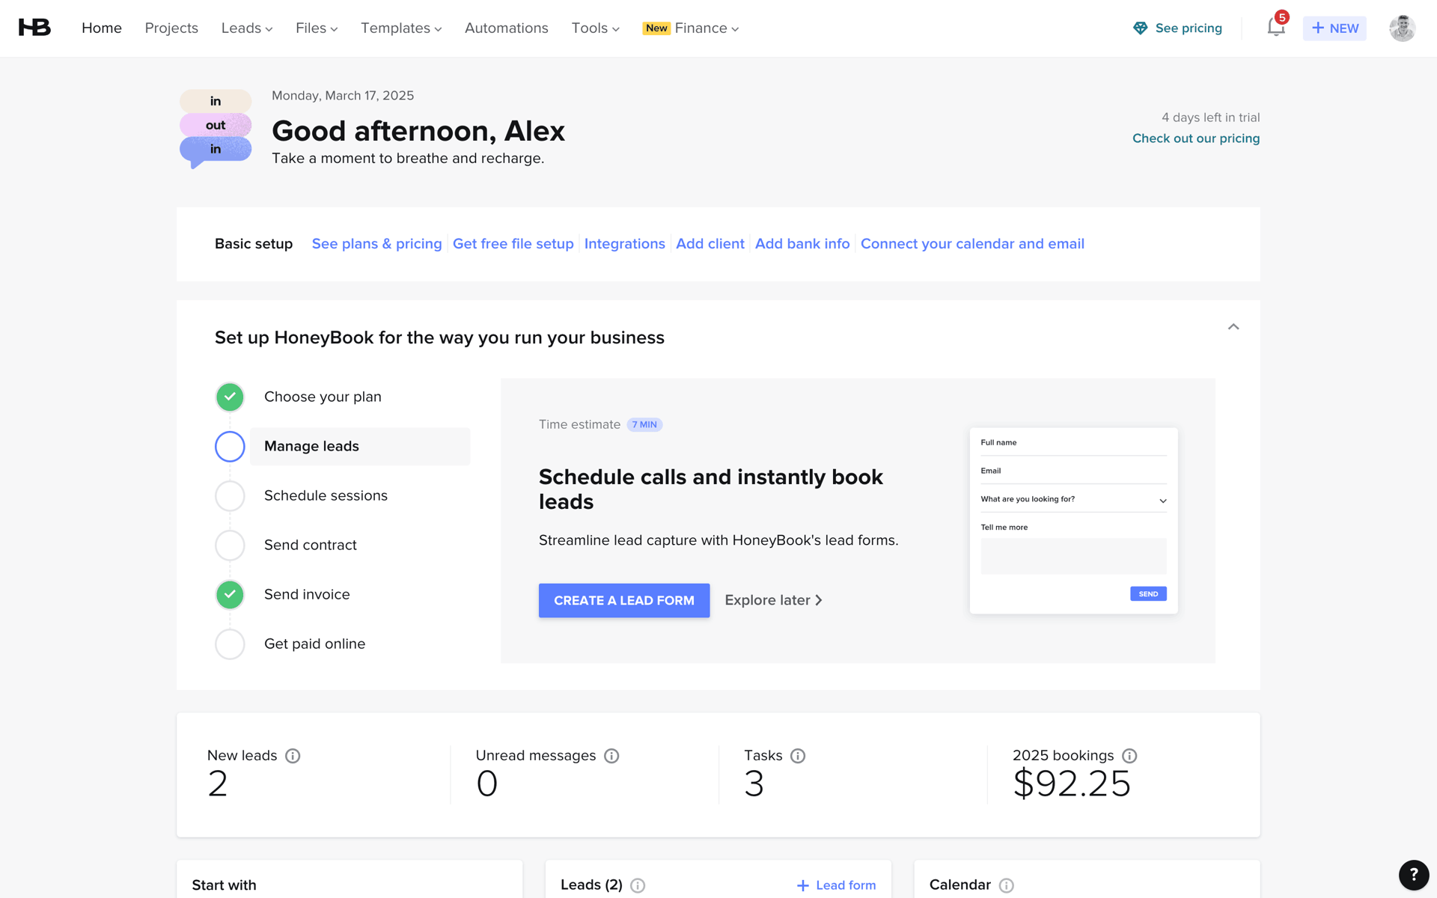Go to the Home tab
The width and height of the screenshot is (1437, 898).
(102, 28)
